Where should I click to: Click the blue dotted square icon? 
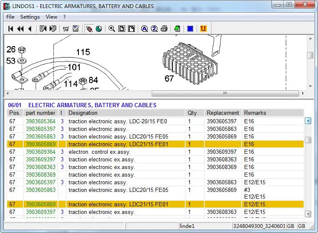point(190,29)
